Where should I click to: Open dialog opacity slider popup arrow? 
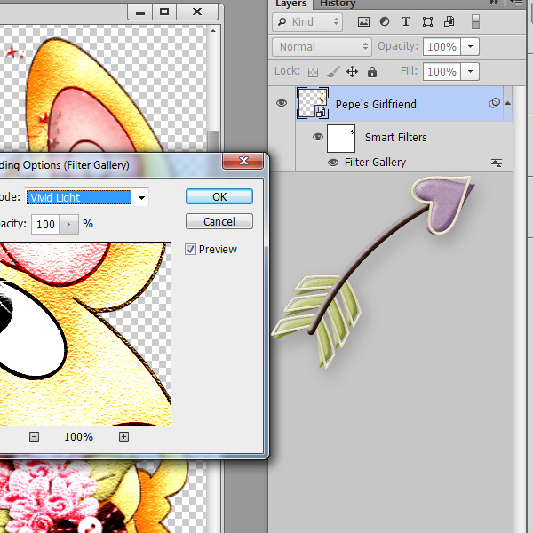(x=69, y=225)
